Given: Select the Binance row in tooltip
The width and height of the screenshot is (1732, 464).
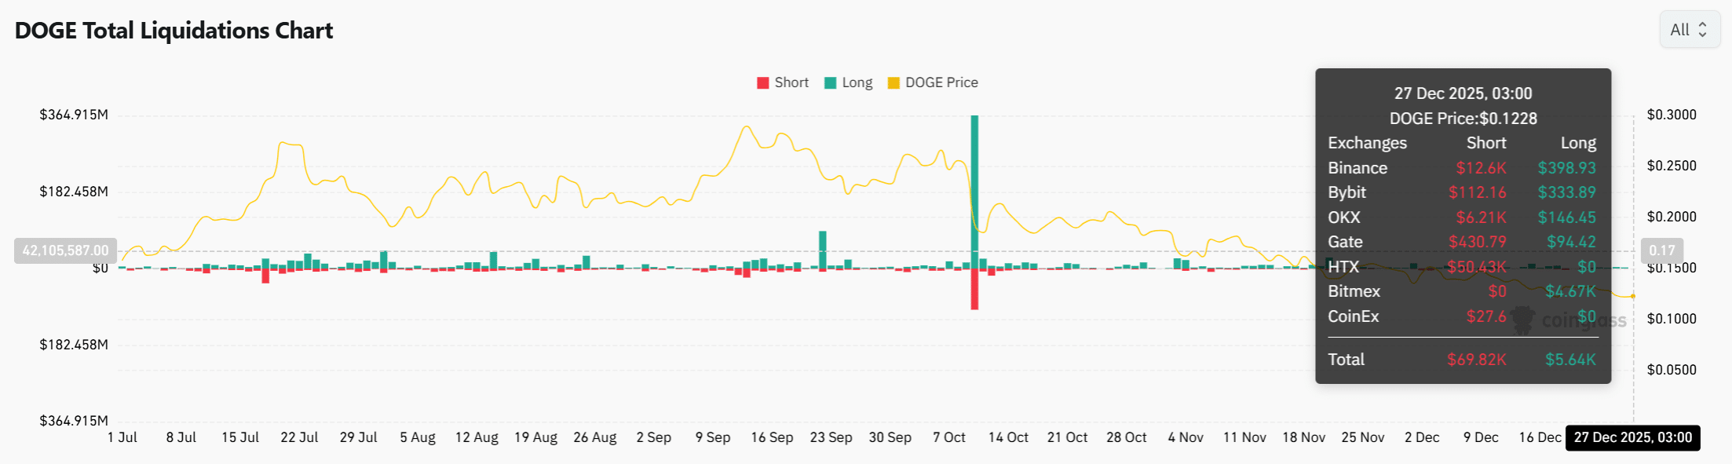Looking at the screenshot, I should click(x=1462, y=168).
